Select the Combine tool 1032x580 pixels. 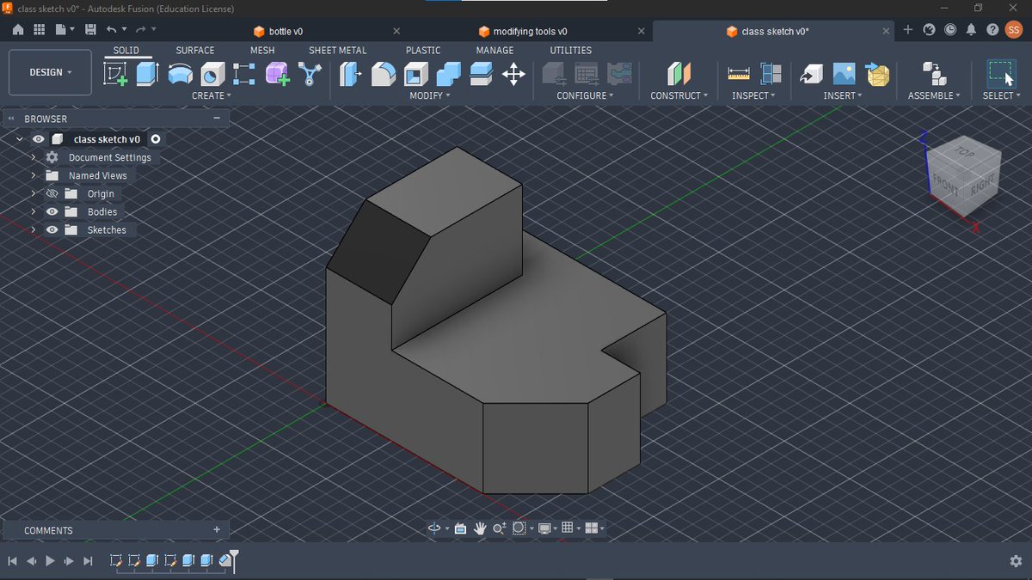448,74
